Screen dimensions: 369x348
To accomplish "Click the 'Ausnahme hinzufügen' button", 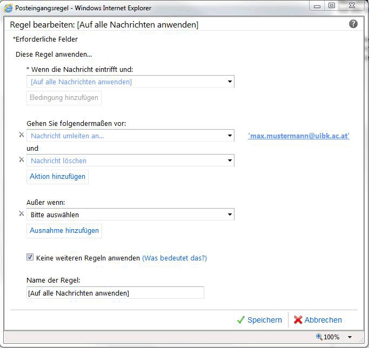I will coord(64,231).
